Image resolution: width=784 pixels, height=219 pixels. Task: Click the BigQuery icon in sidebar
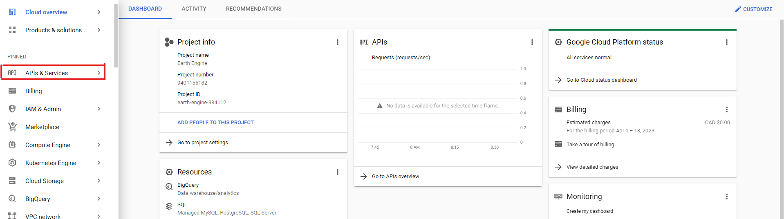click(x=12, y=199)
